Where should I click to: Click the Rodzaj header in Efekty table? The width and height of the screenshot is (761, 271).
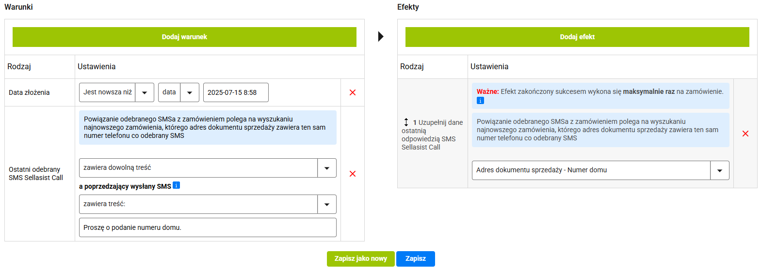click(x=412, y=67)
